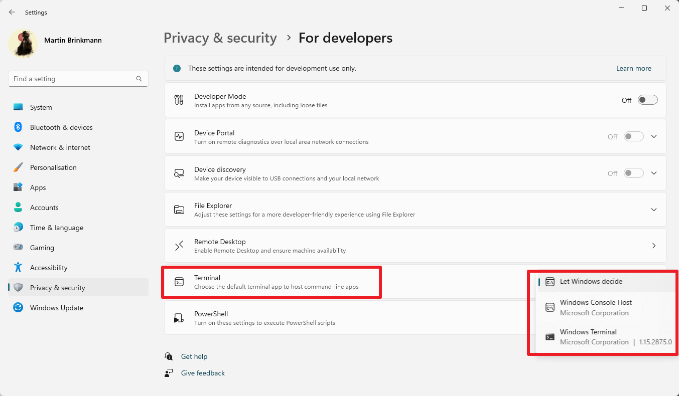The image size is (679, 396).
Task: Click the search magnifier icon in Find a setting
Action: (139, 79)
